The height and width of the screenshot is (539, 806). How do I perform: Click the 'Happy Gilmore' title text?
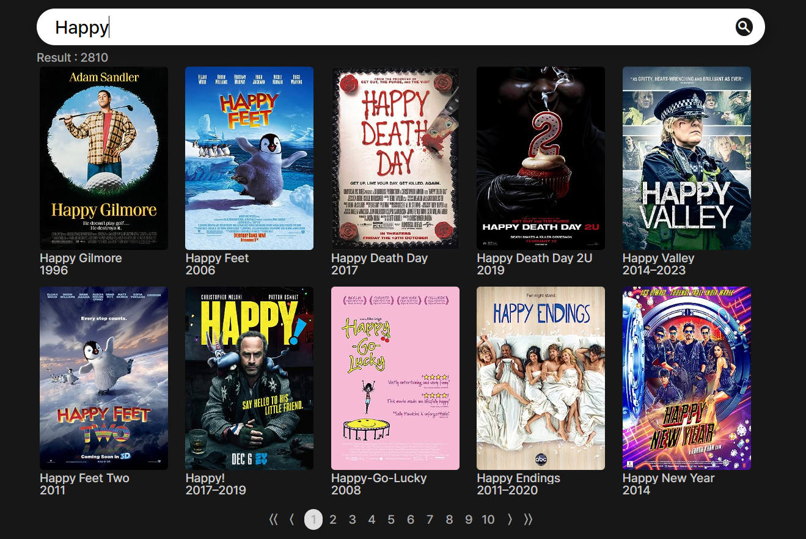click(x=81, y=258)
